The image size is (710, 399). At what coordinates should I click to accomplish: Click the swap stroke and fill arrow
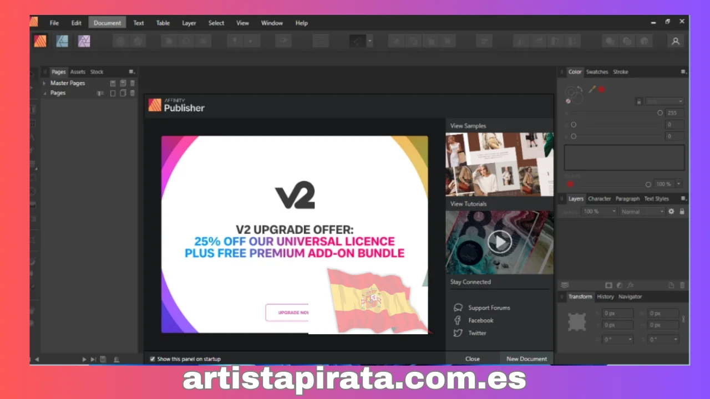[580, 89]
